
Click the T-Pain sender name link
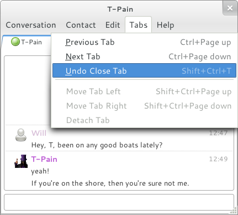(44, 159)
